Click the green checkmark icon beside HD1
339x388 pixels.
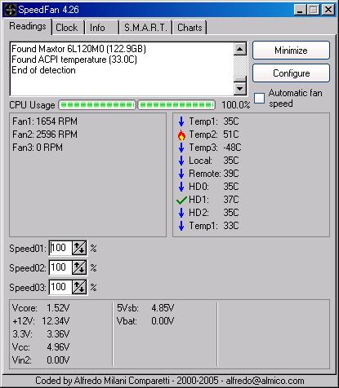[x=181, y=201]
